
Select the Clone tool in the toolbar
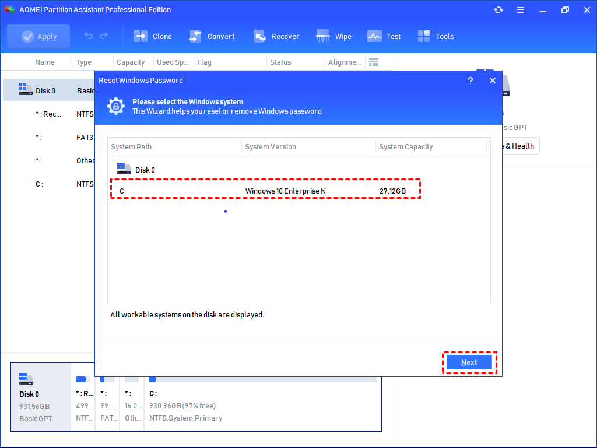pyautogui.click(x=153, y=36)
